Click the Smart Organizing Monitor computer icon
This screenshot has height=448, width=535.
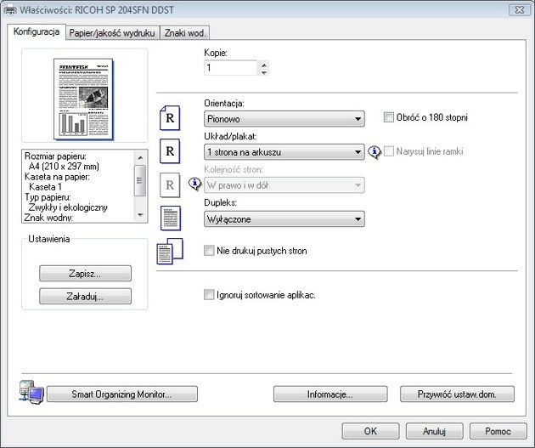[x=31, y=393]
